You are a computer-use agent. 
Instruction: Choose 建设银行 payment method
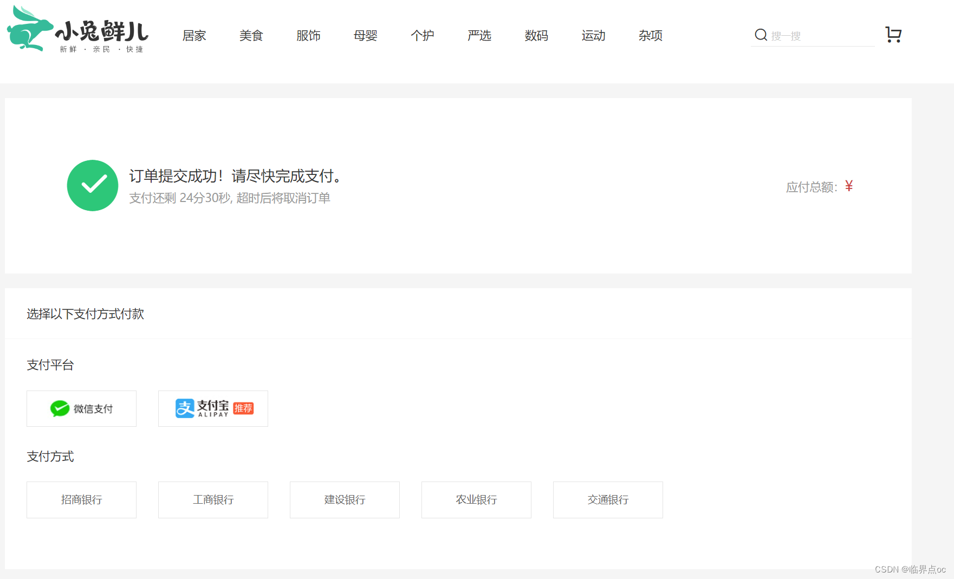pyautogui.click(x=345, y=499)
